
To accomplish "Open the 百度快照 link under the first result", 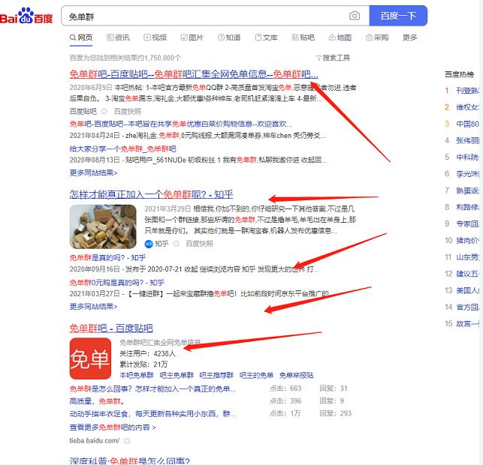I will 128,111.
